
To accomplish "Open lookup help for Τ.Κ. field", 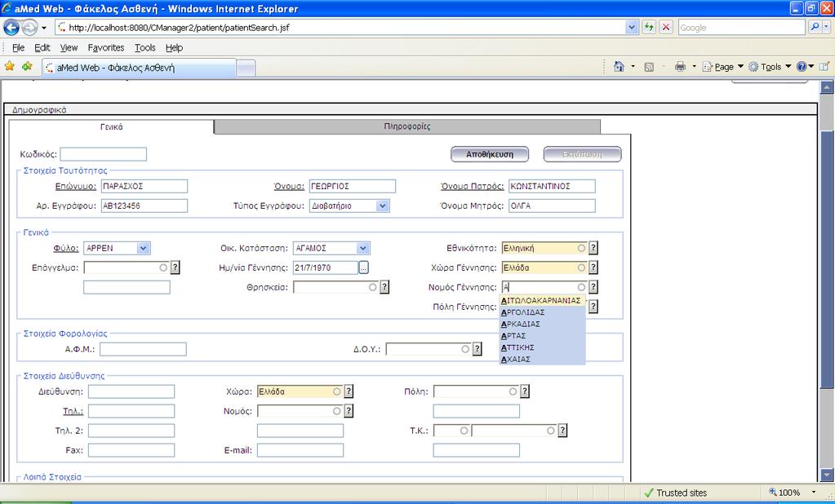I will [x=562, y=431].
